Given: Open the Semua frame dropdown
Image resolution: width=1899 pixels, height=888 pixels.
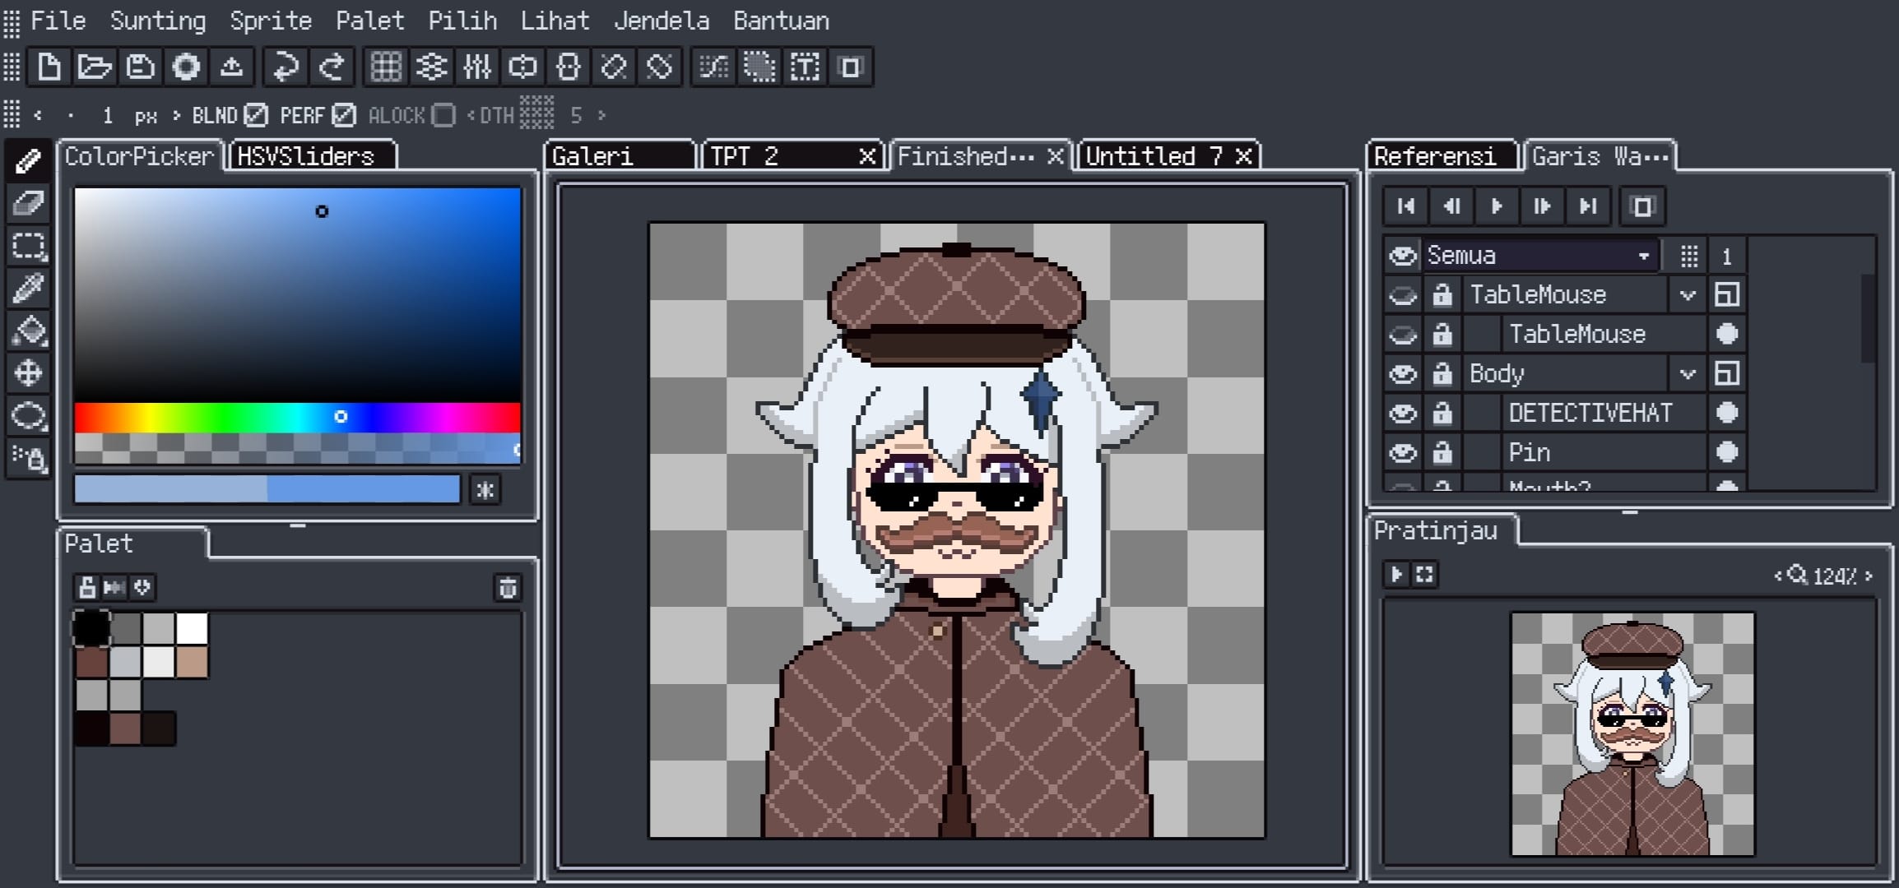Looking at the screenshot, I should (1646, 255).
